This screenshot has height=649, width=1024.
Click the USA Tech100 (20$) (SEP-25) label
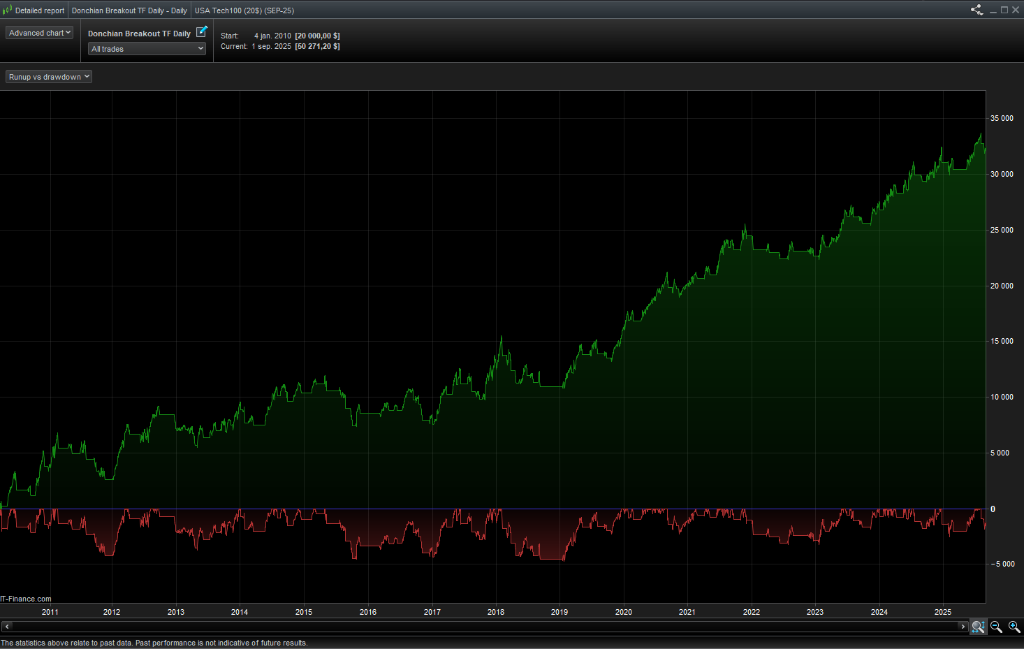pos(244,10)
